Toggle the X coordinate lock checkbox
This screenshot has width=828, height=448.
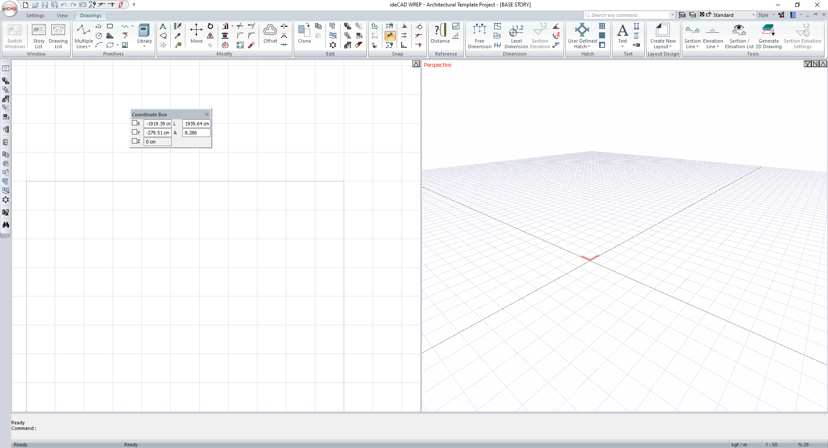(x=135, y=123)
